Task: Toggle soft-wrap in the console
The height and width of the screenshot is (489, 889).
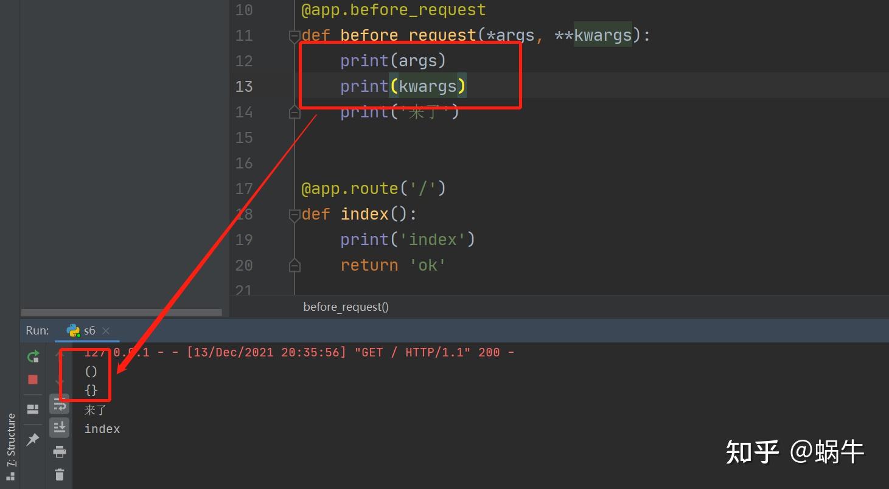Action: coord(60,404)
